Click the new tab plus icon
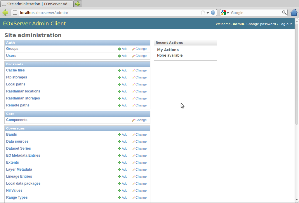This screenshot has height=203, width=299. pyautogui.click(x=78, y=4)
